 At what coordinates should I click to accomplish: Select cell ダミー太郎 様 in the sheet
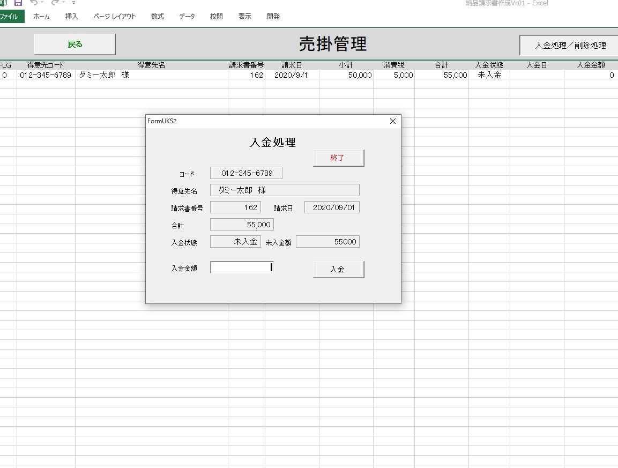[151, 75]
